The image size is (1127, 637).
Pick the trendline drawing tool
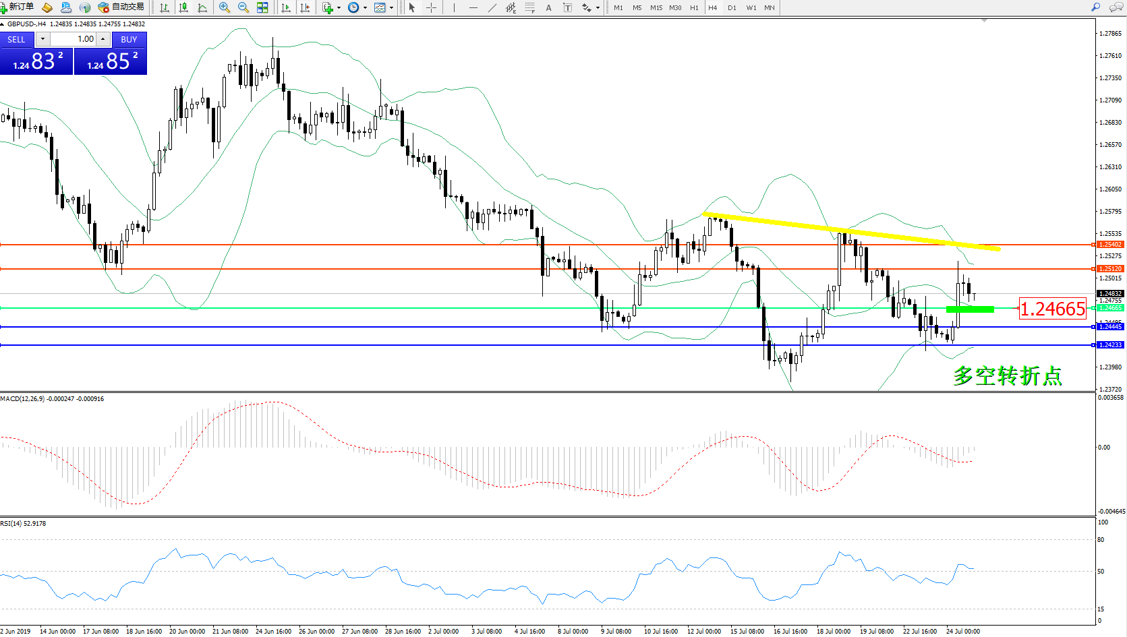click(492, 7)
